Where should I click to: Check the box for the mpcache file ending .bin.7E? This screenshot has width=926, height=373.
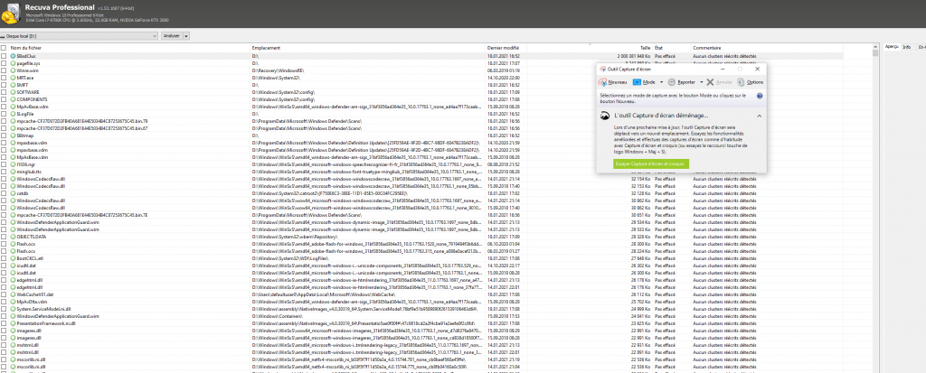click(5, 215)
